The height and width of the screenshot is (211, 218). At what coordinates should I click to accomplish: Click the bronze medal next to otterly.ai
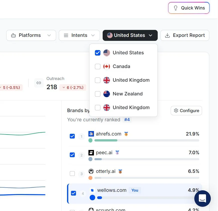120,171
